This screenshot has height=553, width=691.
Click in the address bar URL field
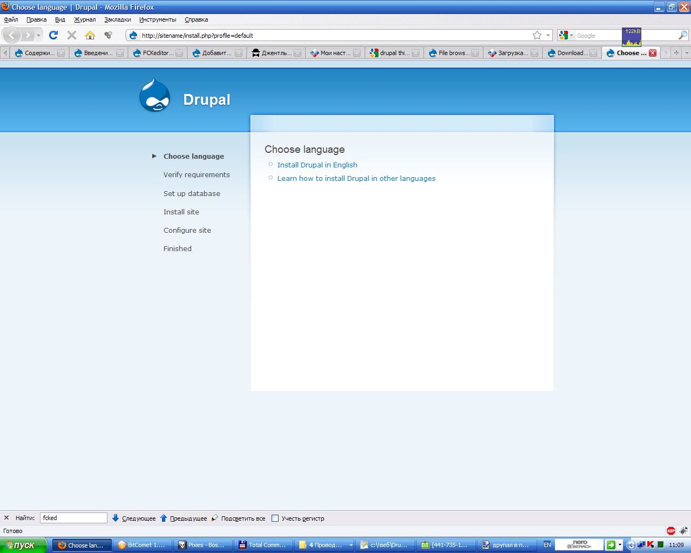pyautogui.click(x=335, y=36)
